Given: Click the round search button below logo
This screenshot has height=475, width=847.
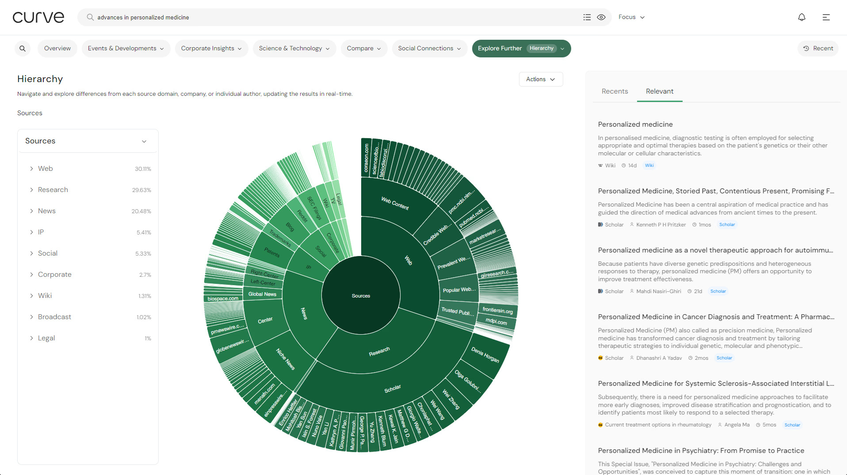Looking at the screenshot, I should (x=23, y=49).
